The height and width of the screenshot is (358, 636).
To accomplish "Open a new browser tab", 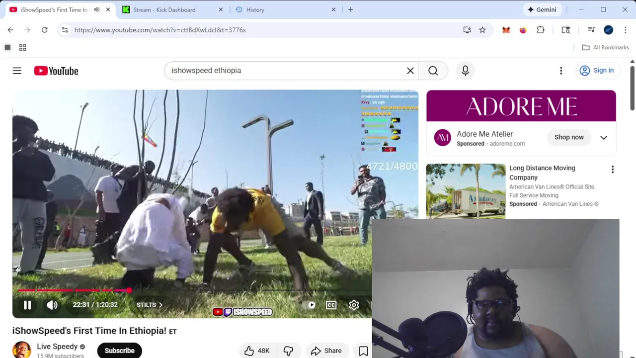I will pyautogui.click(x=351, y=9).
